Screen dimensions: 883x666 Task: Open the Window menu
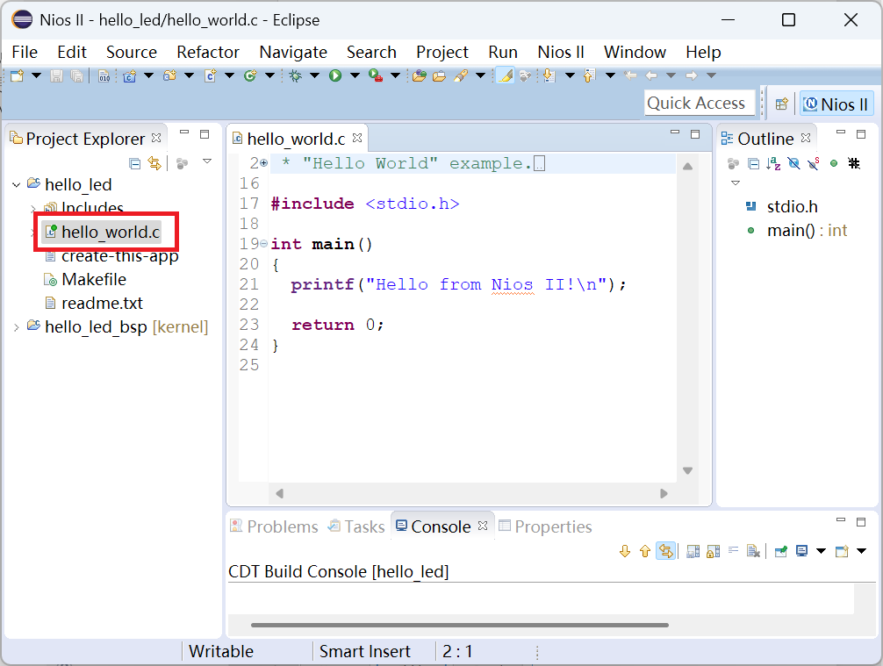tap(635, 53)
